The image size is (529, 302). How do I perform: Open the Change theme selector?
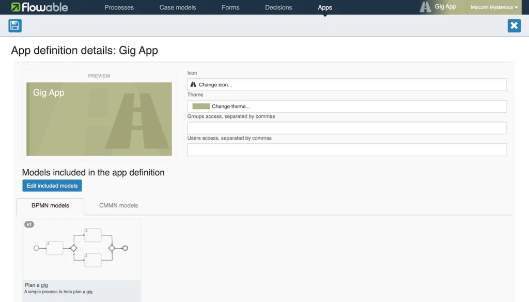pos(347,107)
